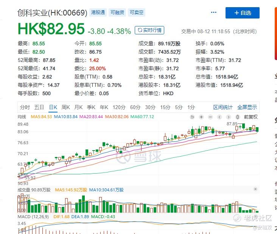Switch to the 120分 interval tab
277x234 pixels.
point(119,107)
